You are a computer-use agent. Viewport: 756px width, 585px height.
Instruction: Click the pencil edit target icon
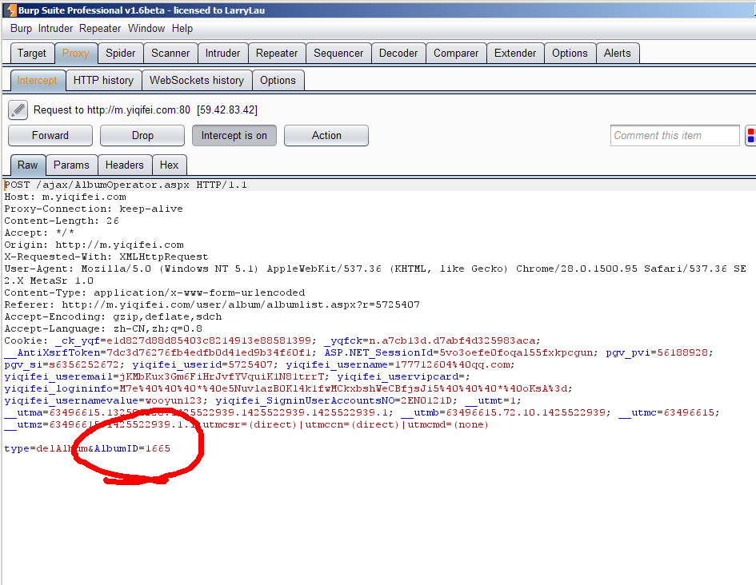(x=18, y=109)
